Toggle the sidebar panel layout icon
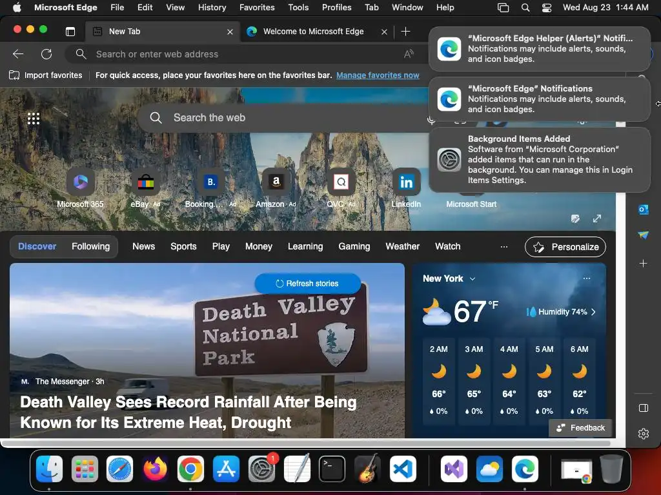Image resolution: width=661 pixels, height=495 pixels. pyautogui.click(x=644, y=408)
